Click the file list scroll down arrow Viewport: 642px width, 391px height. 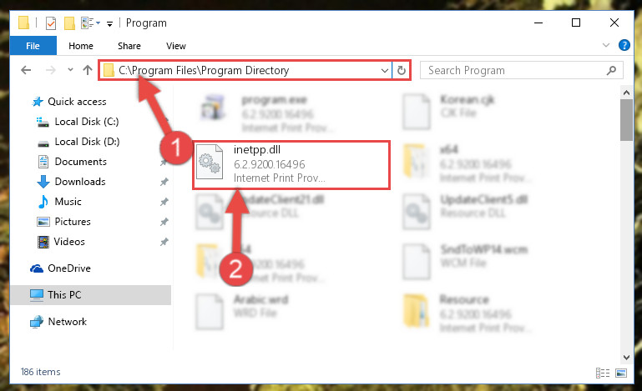click(x=626, y=358)
